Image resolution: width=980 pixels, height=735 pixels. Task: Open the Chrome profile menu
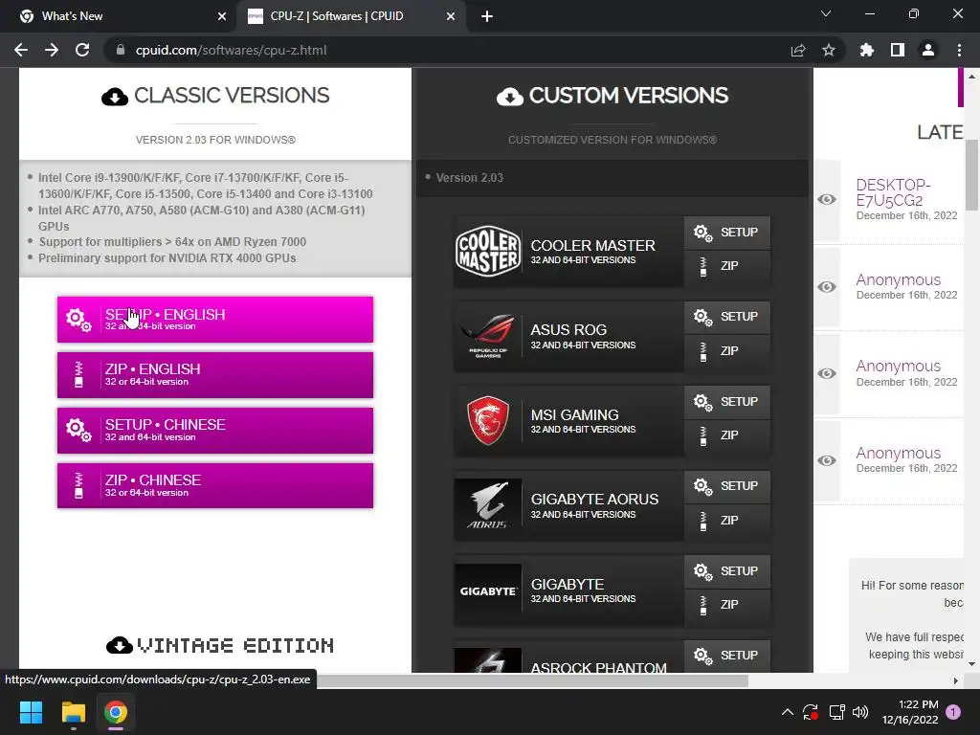click(928, 50)
